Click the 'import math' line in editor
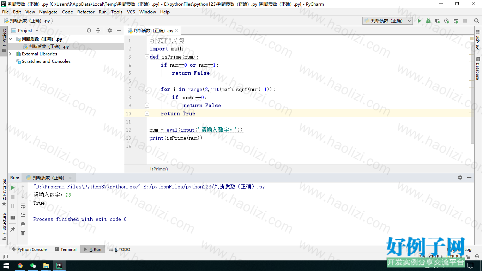The width and height of the screenshot is (482, 271). point(166,49)
